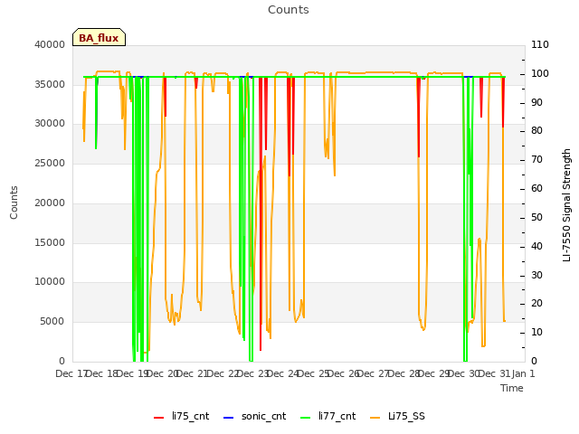Toggle sonic_cnt legend entry
This screenshot has height=434, width=579.
point(254,417)
